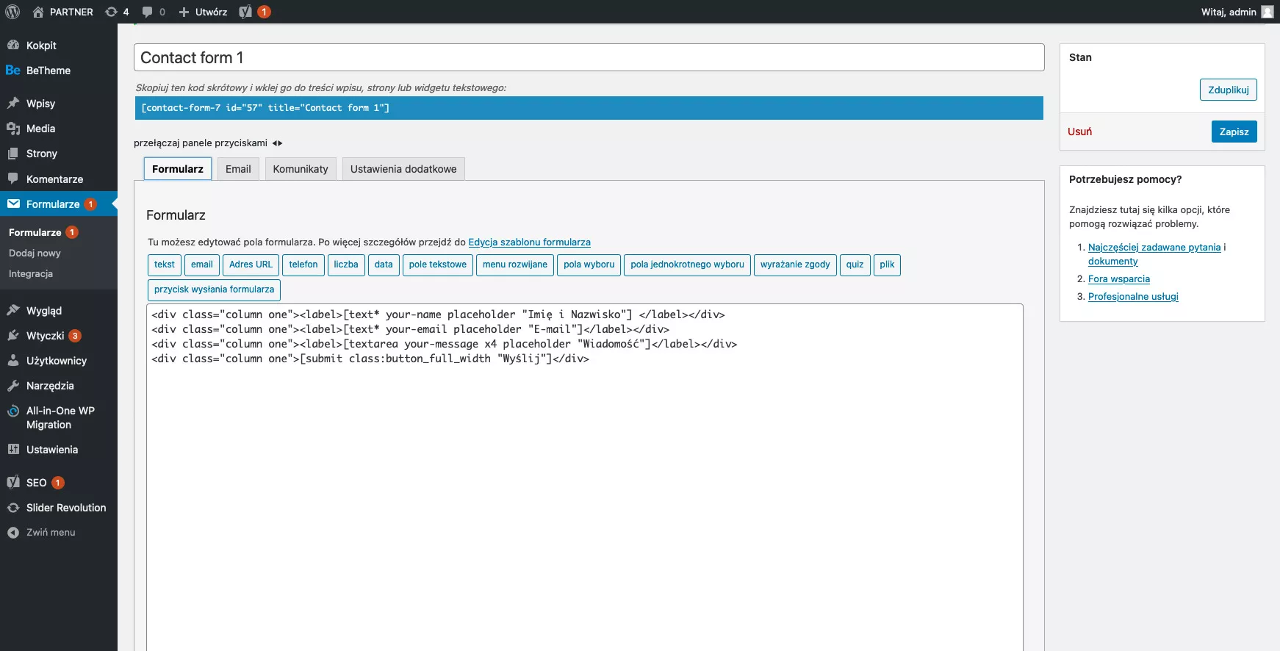The image size is (1280, 651).
Task: Click the Contact form 1 title field
Action: (x=589, y=57)
